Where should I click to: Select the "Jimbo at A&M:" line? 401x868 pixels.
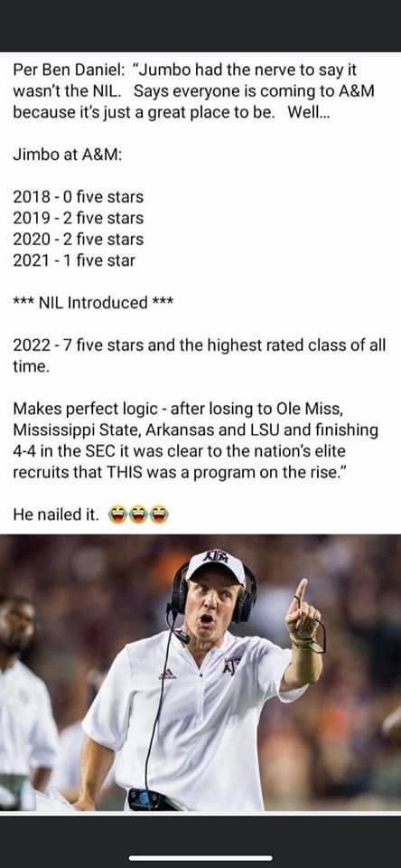[x=67, y=155]
